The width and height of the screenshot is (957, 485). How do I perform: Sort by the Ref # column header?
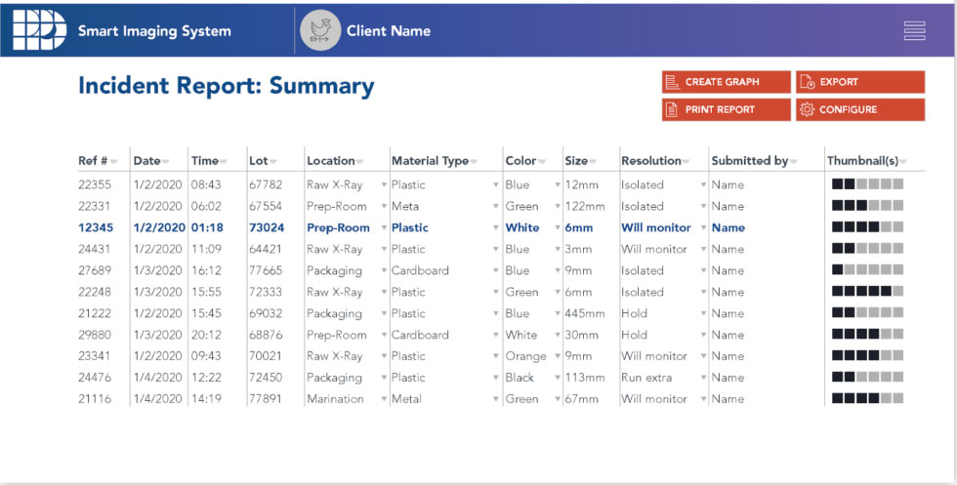point(98,161)
